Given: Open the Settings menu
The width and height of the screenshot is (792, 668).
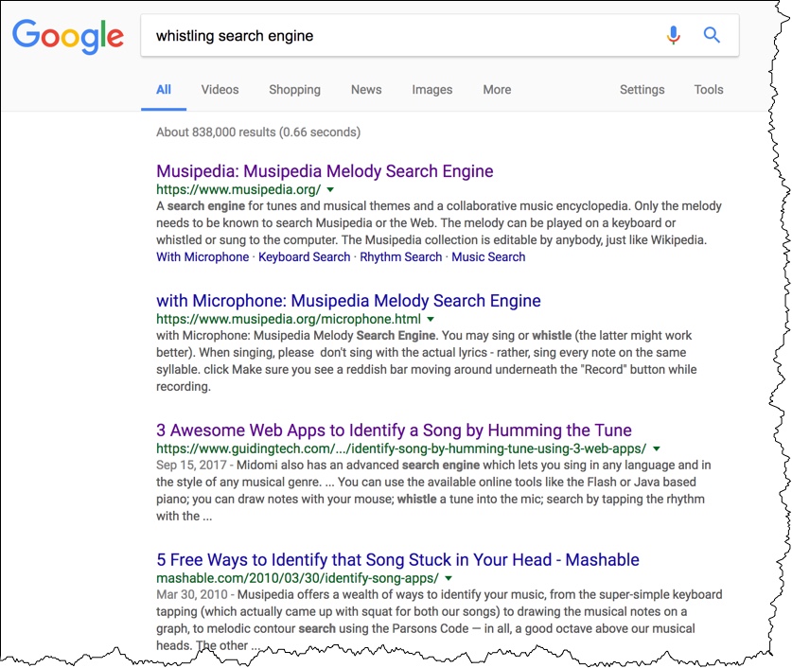Looking at the screenshot, I should click(x=642, y=90).
